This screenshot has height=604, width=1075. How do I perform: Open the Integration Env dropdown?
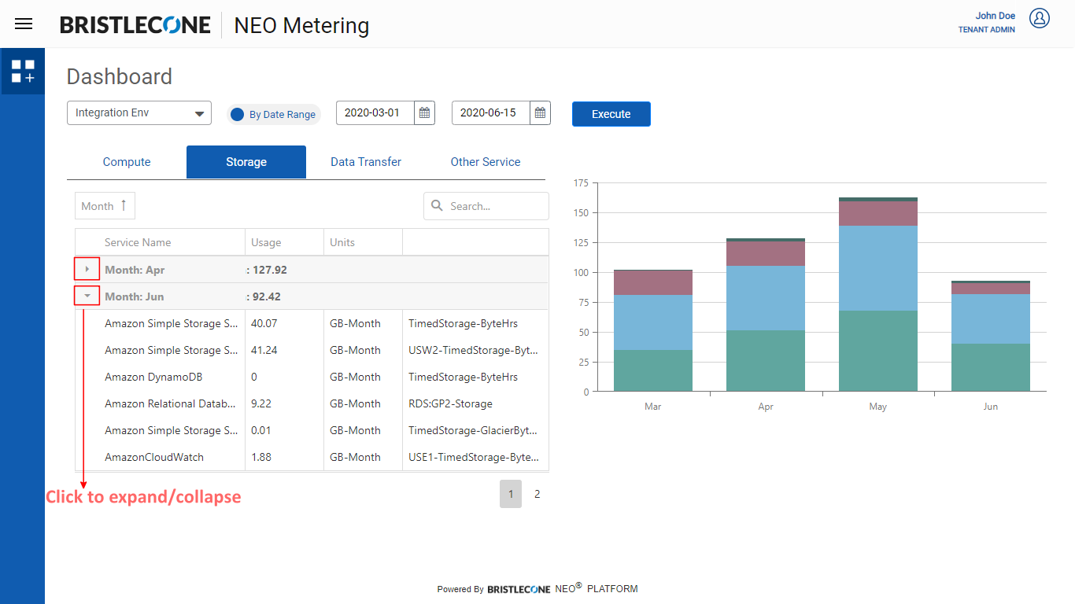(139, 113)
